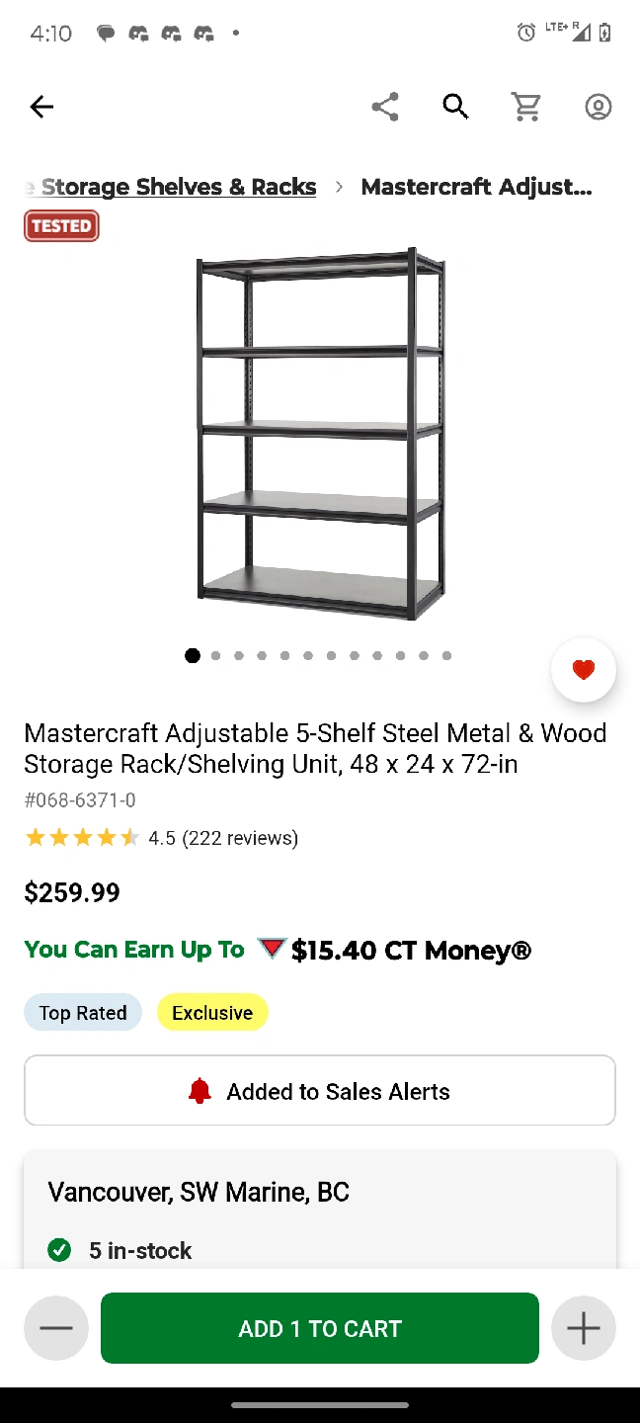Share this product via share icon
The height and width of the screenshot is (1423, 640).
point(385,107)
